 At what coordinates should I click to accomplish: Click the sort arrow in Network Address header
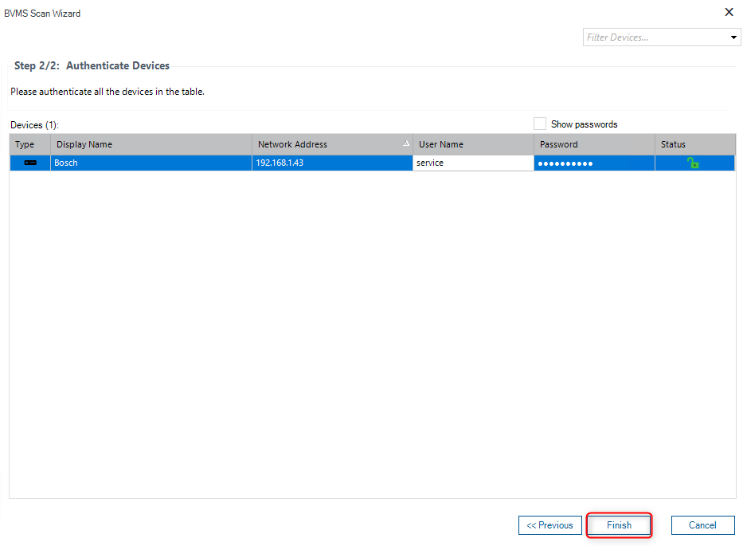click(406, 144)
